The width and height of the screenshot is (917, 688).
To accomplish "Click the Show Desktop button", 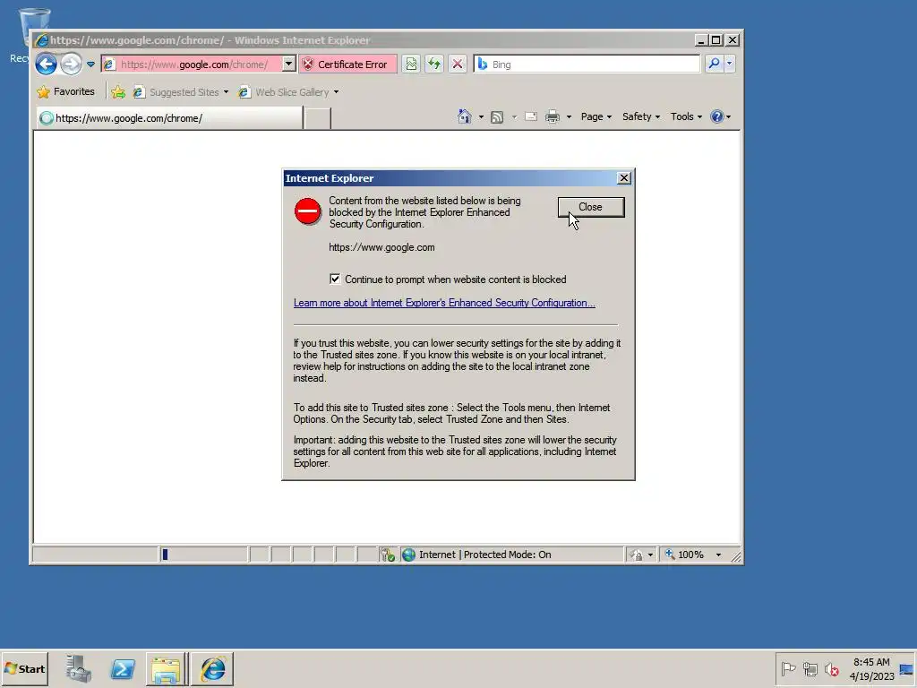I will 908,668.
